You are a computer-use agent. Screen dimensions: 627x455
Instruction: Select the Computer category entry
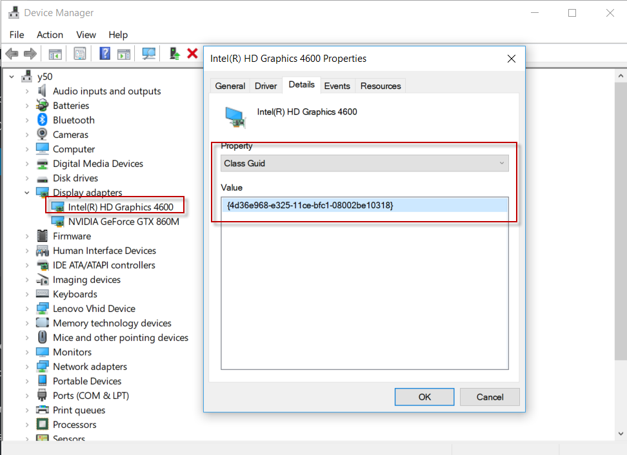click(74, 149)
